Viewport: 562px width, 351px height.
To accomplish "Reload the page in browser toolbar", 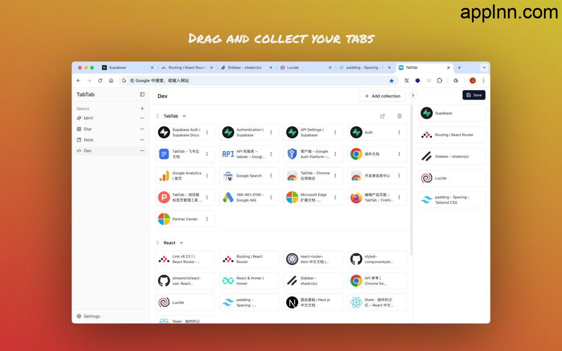I will click(x=100, y=81).
